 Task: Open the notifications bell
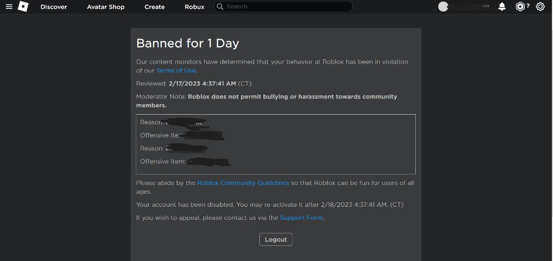[502, 7]
